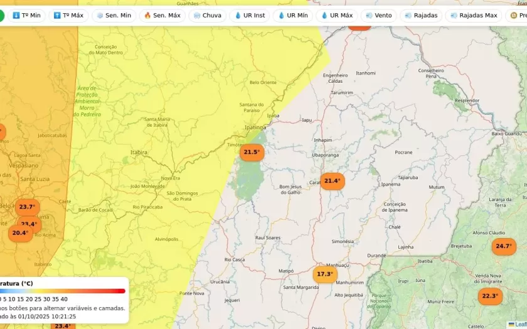Select the 17.3° marker near Manhuaçu

[x=324, y=274]
